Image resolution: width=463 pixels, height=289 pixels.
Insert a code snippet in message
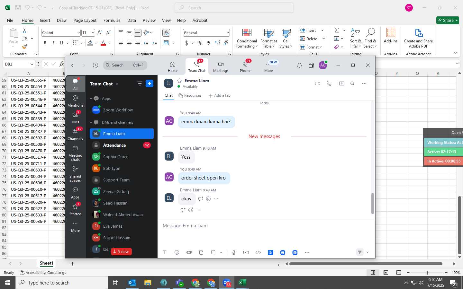click(258, 252)
